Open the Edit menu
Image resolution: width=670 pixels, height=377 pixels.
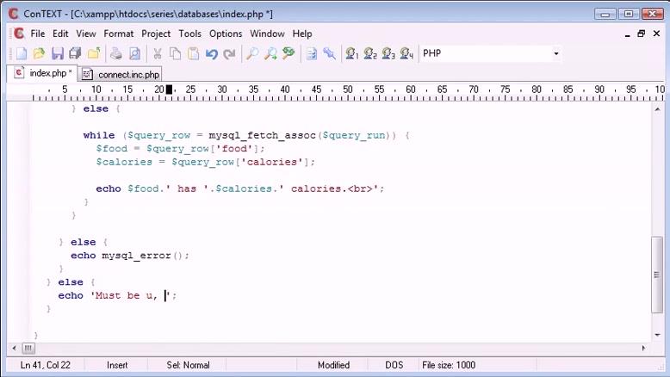60,34
